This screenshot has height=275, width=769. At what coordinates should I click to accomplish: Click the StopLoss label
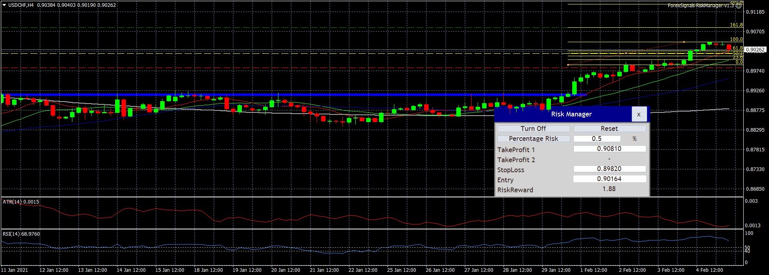pos(511,170)
